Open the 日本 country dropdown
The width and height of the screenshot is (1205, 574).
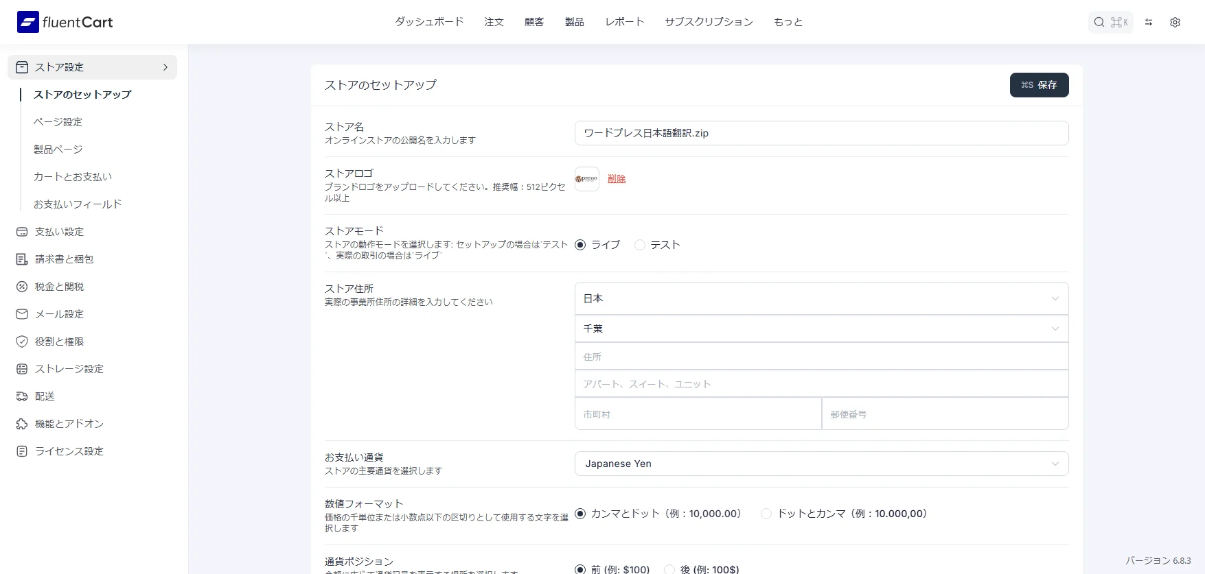click(821, 298)
